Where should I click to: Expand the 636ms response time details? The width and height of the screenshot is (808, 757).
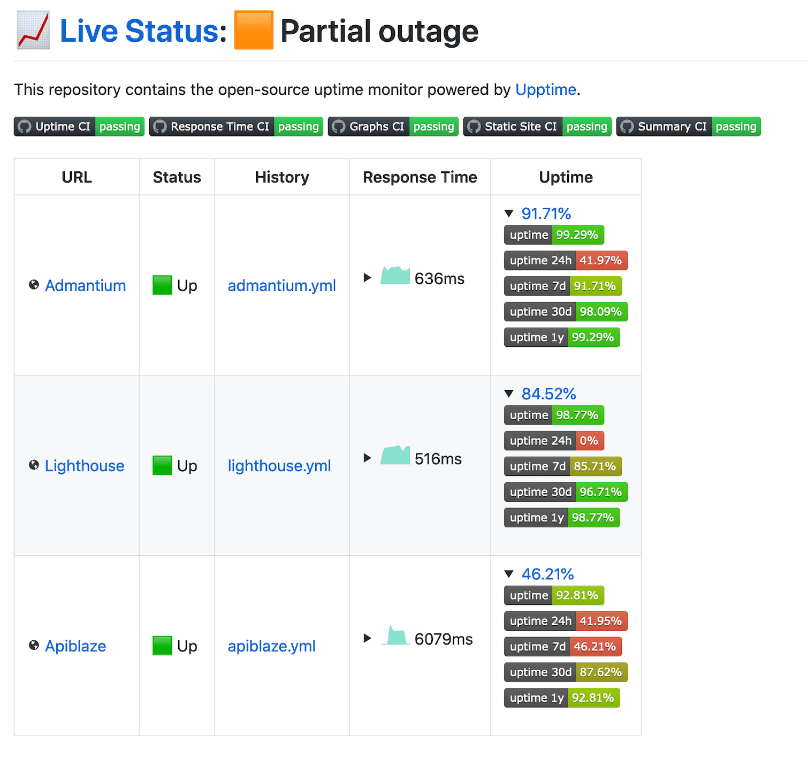pyautogui.click(x=367, y=277)
